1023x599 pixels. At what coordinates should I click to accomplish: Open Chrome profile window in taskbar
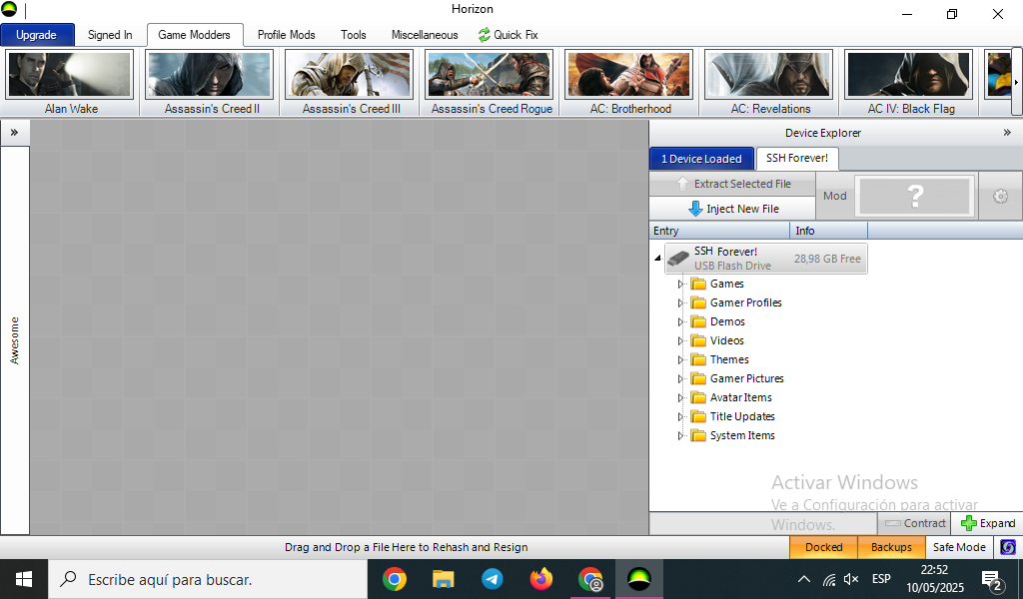590,579
